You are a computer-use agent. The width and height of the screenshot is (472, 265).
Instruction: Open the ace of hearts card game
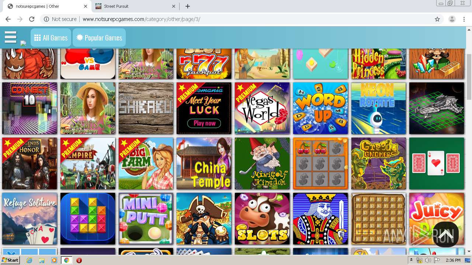[437, 163]
